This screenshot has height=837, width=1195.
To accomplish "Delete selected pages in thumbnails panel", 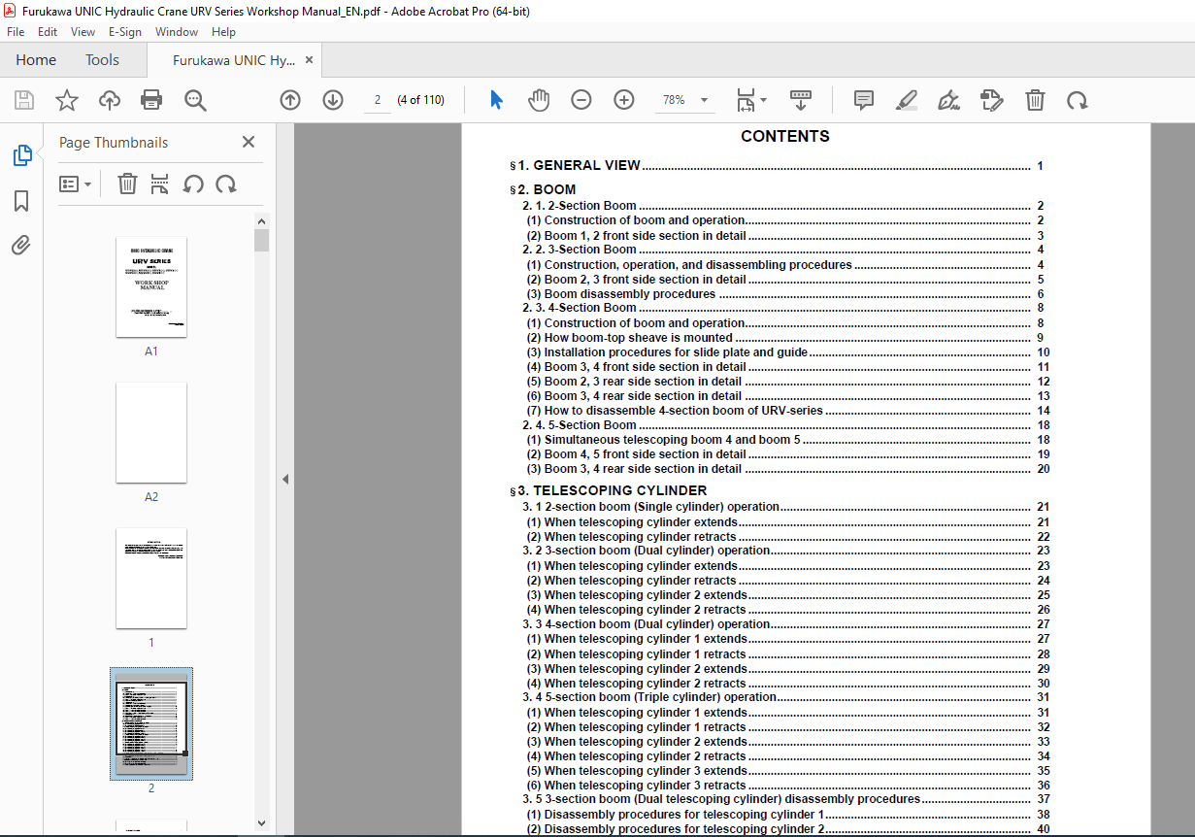I will (x=127, y=184).
